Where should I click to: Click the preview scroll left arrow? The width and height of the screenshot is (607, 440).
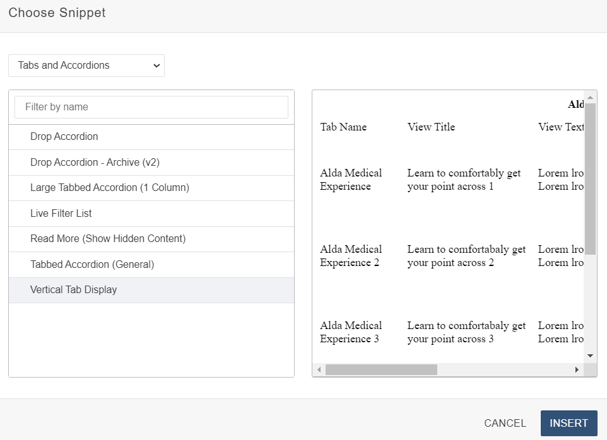[319, 370]
